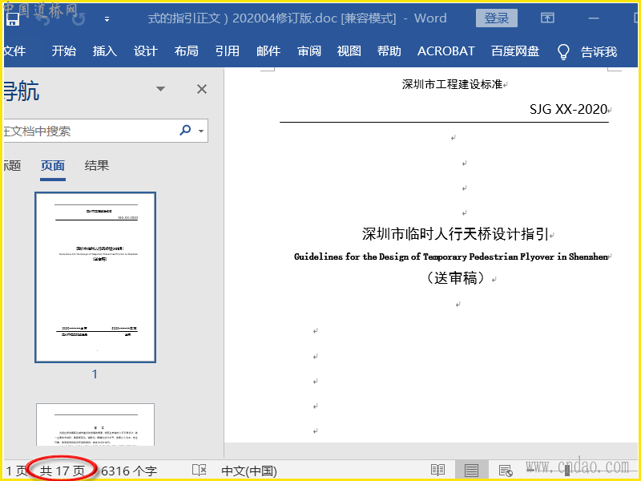Close the navigation pane
This screenshot has height=481, width=641.
click(202, 89)
